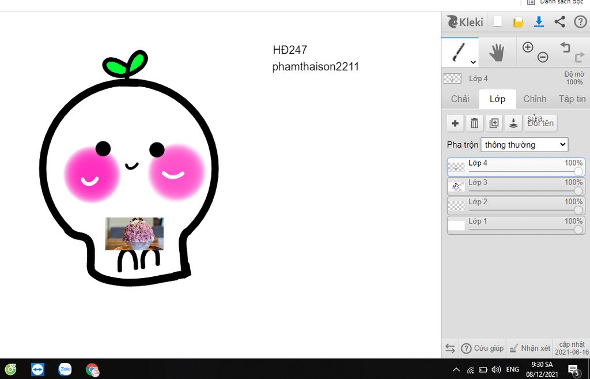This screenshot has height=379, width=590.
Task: Select the hand pan tool
Action: (x=497, y=52)
